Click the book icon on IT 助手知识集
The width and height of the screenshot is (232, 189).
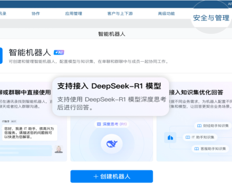tap(188, 137)
